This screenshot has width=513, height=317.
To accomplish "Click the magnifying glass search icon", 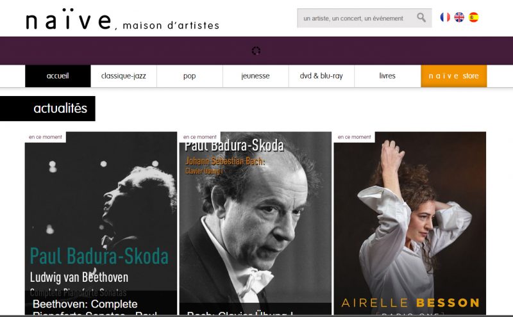I will click(421, 17).
